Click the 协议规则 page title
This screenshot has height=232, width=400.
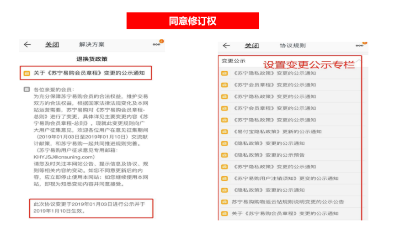[x=293, y=46]
